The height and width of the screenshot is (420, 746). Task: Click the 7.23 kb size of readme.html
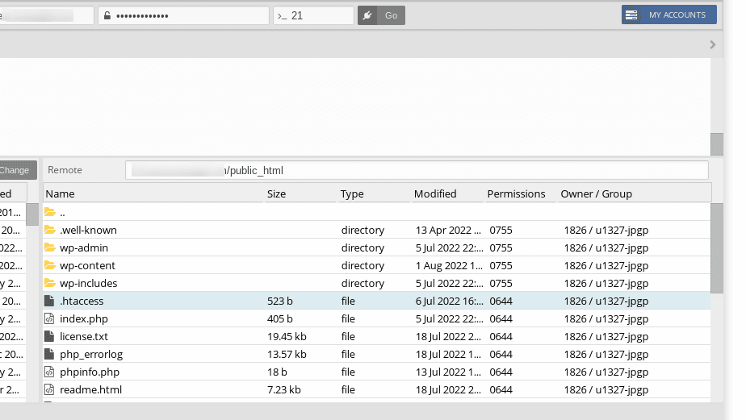click(x=283, y=389)
